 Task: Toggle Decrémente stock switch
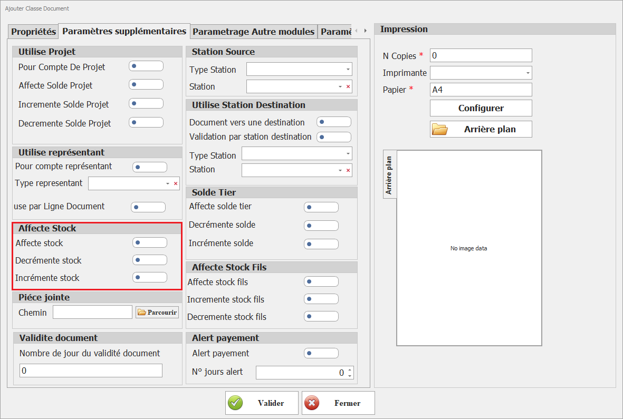coord(150,260)
